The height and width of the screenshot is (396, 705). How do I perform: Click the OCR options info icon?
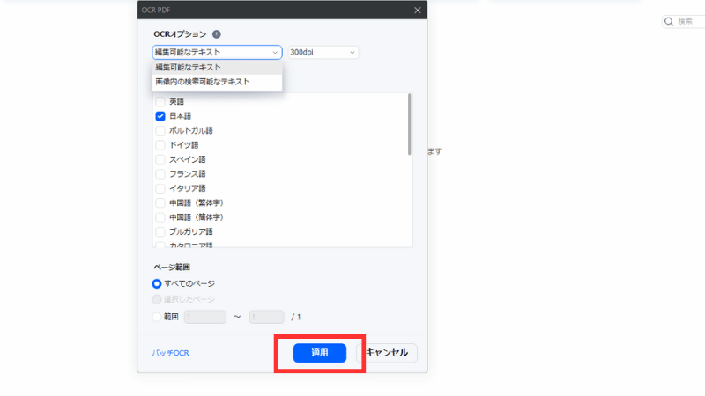click(216, 34)
